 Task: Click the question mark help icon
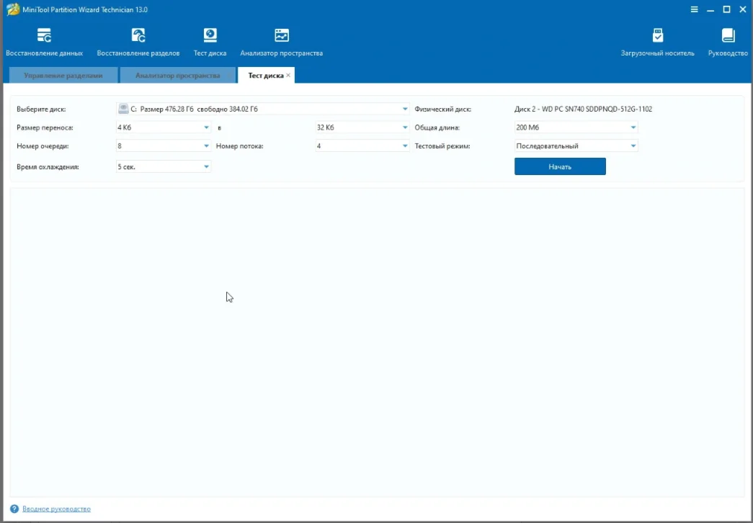click(14, 509)
